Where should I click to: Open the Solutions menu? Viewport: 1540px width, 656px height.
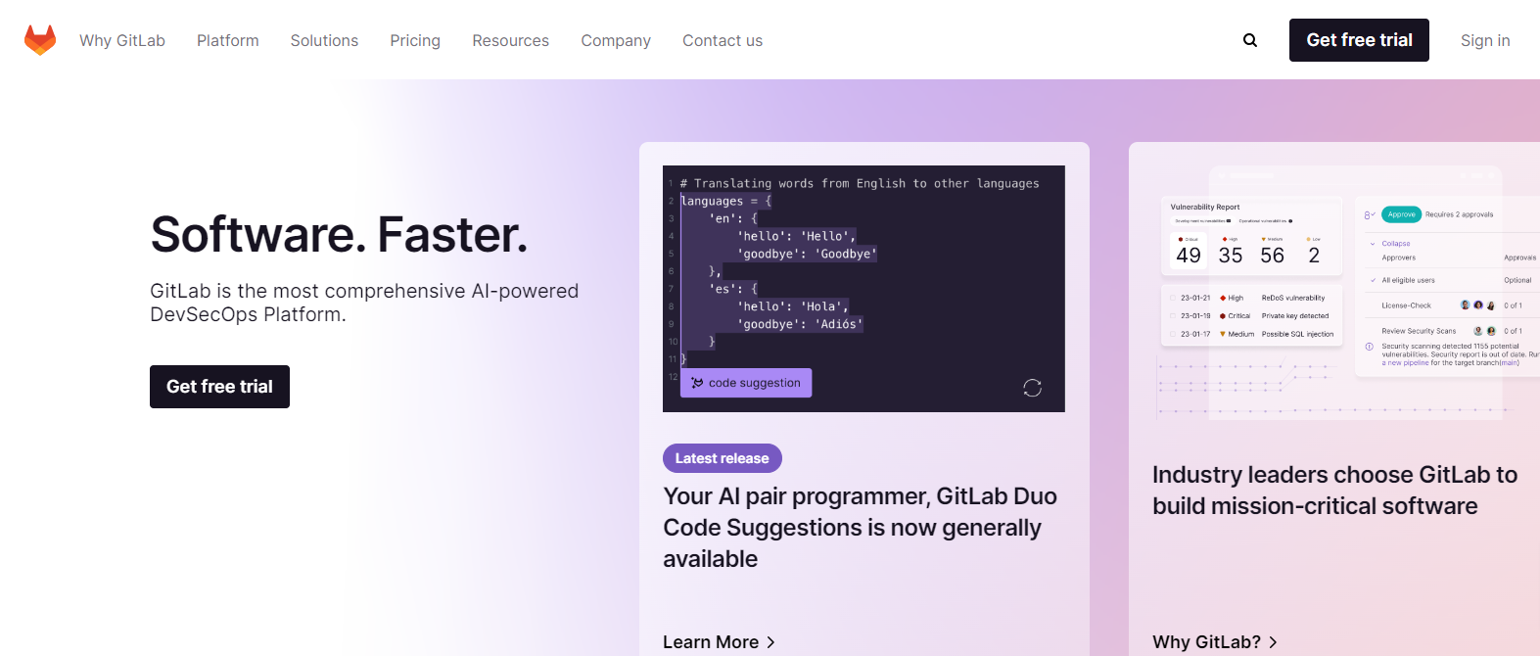[x=324, y=40]
